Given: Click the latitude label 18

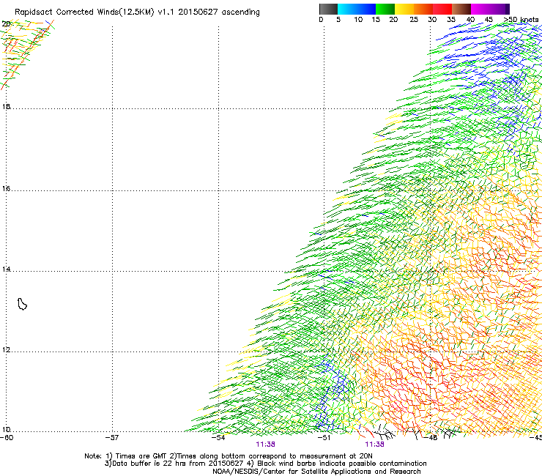Looking at the screenshot, I should (x=6, y=106).
